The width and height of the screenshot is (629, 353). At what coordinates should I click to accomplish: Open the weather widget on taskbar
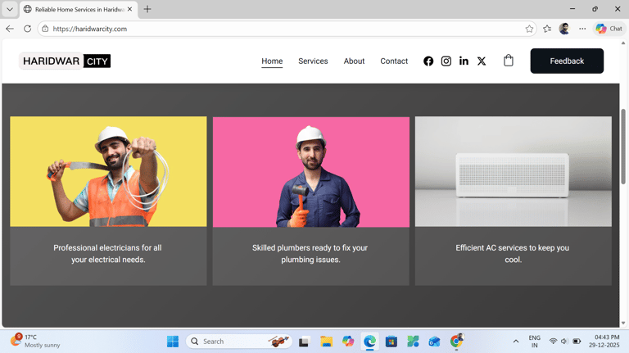click(x=35, y=341)
